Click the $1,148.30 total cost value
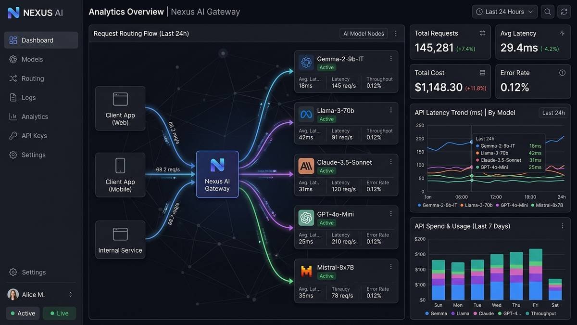577x325 pixels. 439,87
